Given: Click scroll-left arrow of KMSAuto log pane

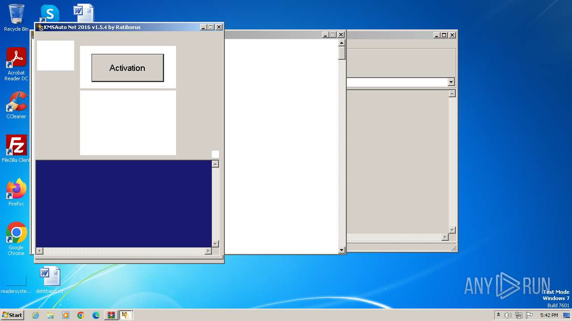Looking at the screenshot, I should click(39, 251).
